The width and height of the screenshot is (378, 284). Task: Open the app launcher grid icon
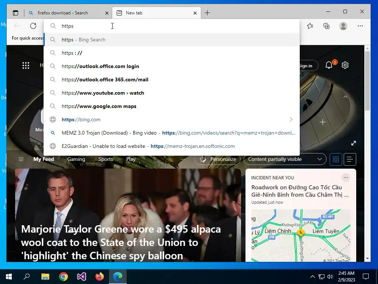pyautogui.click(x=26, y=65)
